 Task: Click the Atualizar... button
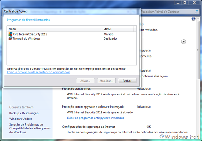point(106,81)
